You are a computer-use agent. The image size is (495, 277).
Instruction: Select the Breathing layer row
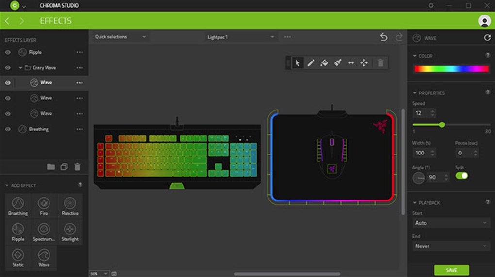[44, 129]
